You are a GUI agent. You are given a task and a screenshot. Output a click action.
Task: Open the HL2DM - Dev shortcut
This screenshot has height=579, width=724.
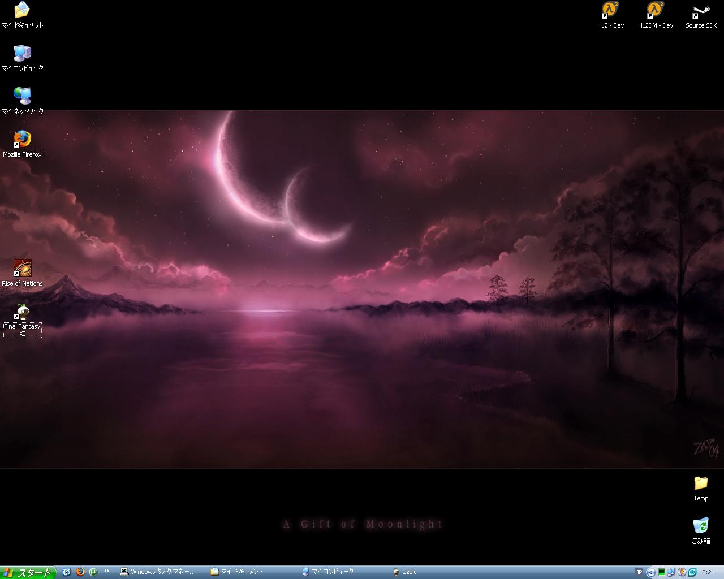(x=655, y=11)
